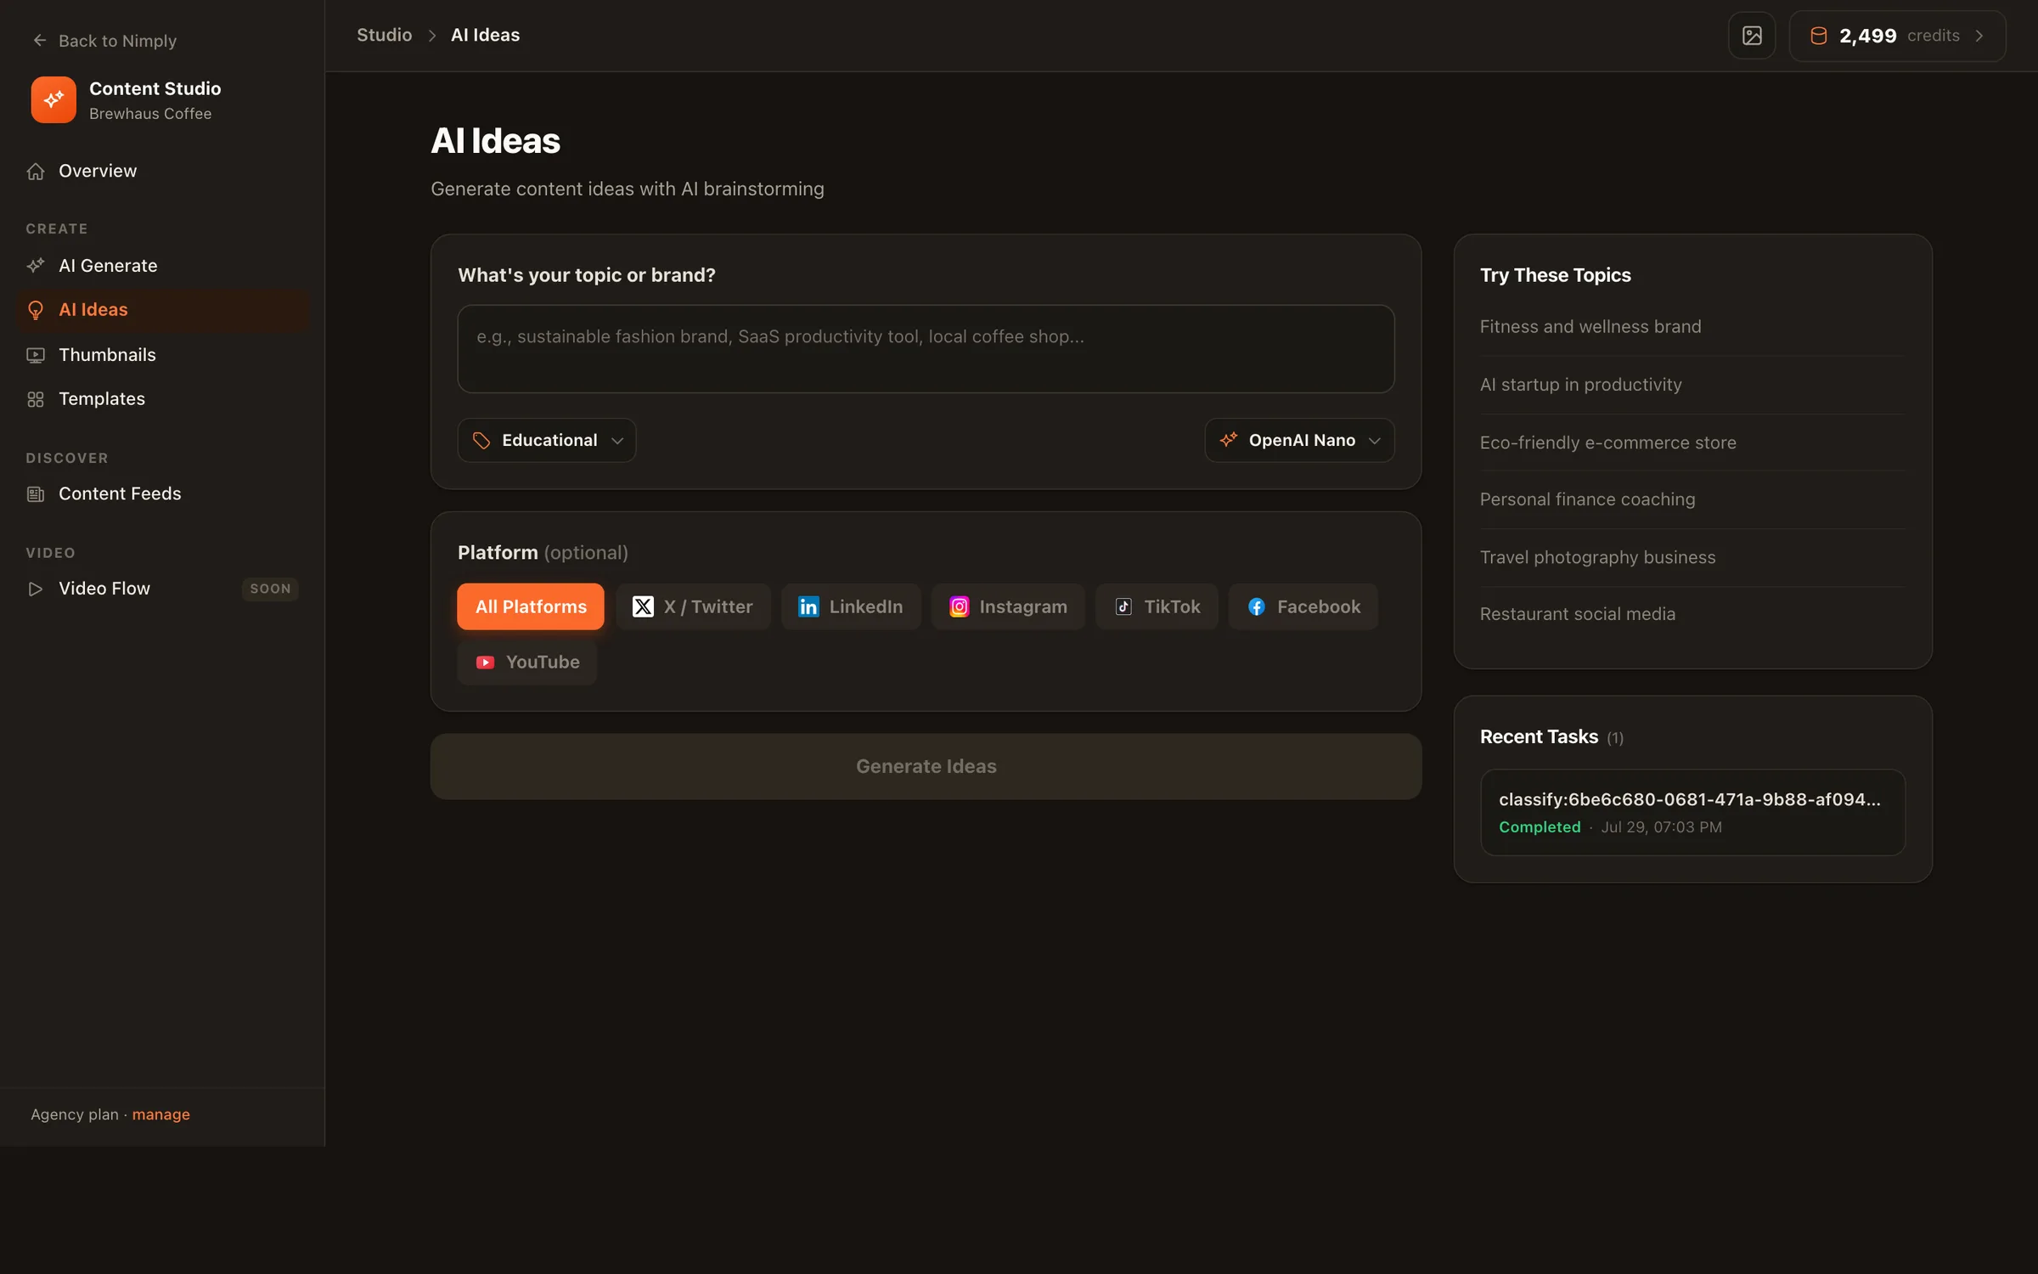Open Video Flow in the sidebar
This screenshot has height=1274, width=2038.
pyautogui.click(x=163, y=589)
